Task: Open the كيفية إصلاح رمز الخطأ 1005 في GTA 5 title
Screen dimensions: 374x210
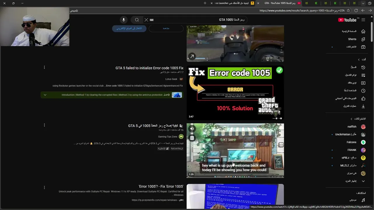Action: [153, 126]
